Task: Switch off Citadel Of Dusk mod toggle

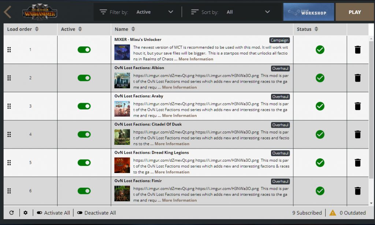Action: click(x=84, y=134)
